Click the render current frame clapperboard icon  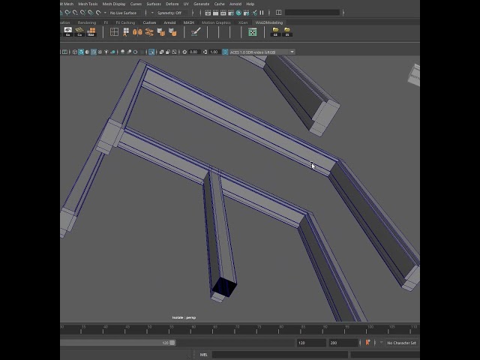(208, 13)
